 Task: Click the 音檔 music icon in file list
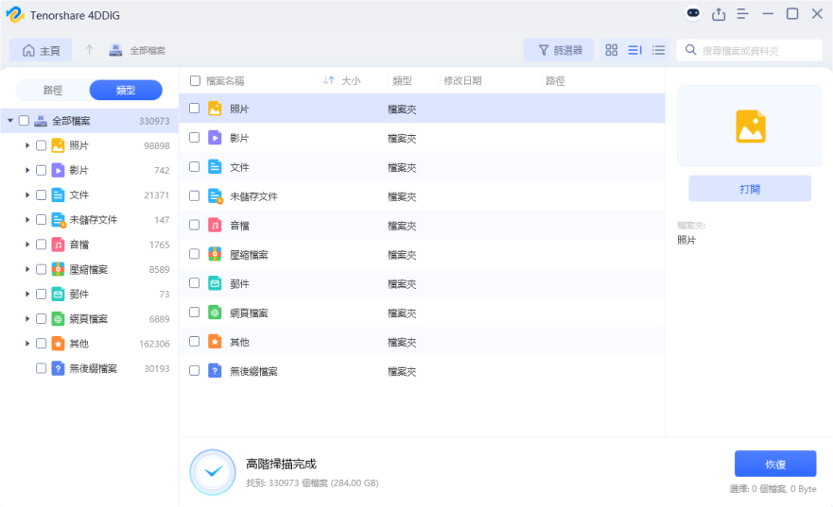215,225
